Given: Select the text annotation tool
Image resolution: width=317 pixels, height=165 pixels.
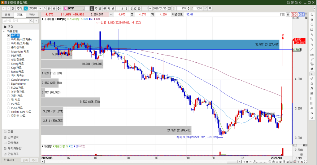Looking at the screenshot, I should click(x=312, y=59).
